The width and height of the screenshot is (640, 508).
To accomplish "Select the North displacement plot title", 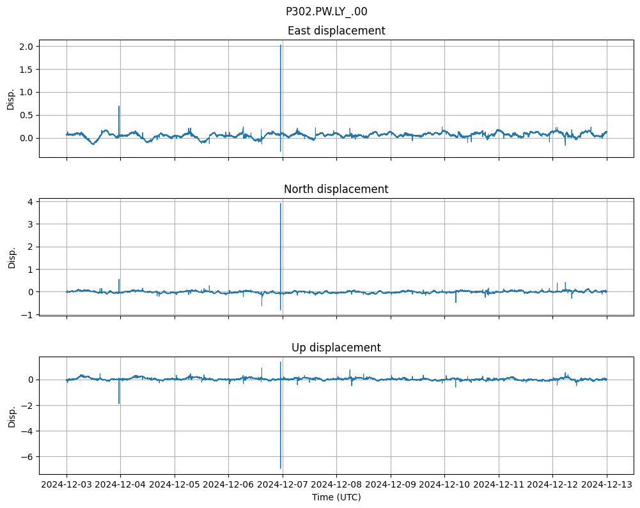I will (x=336, y=189).
